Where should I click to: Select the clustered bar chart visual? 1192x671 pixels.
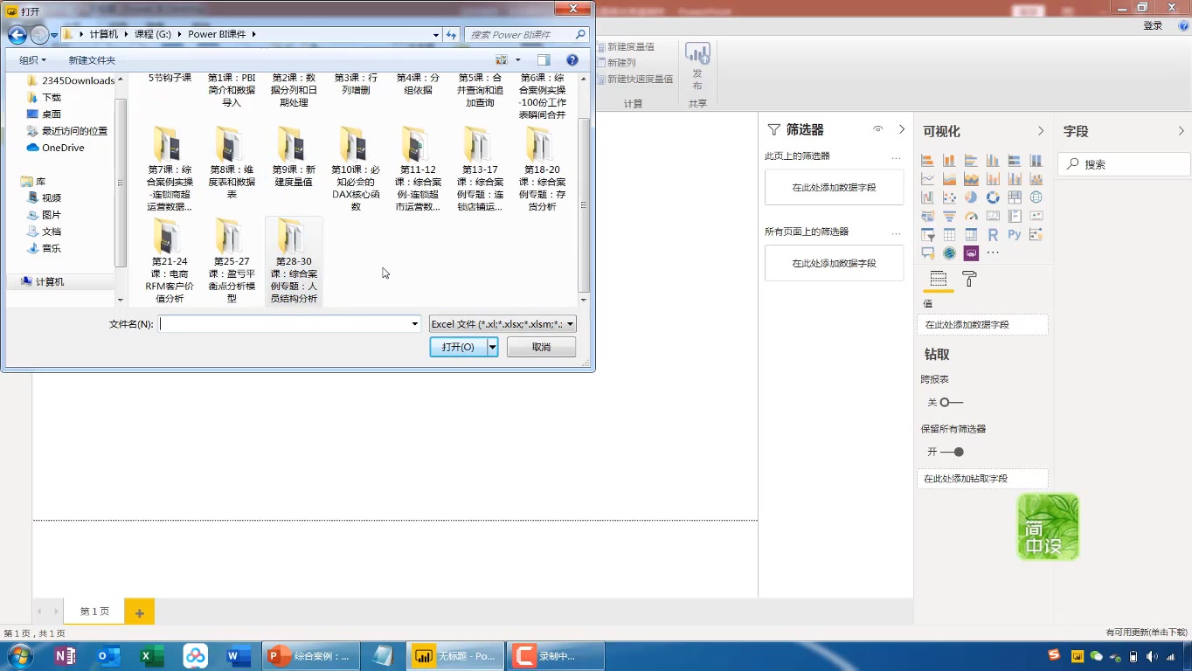point(971,161)
